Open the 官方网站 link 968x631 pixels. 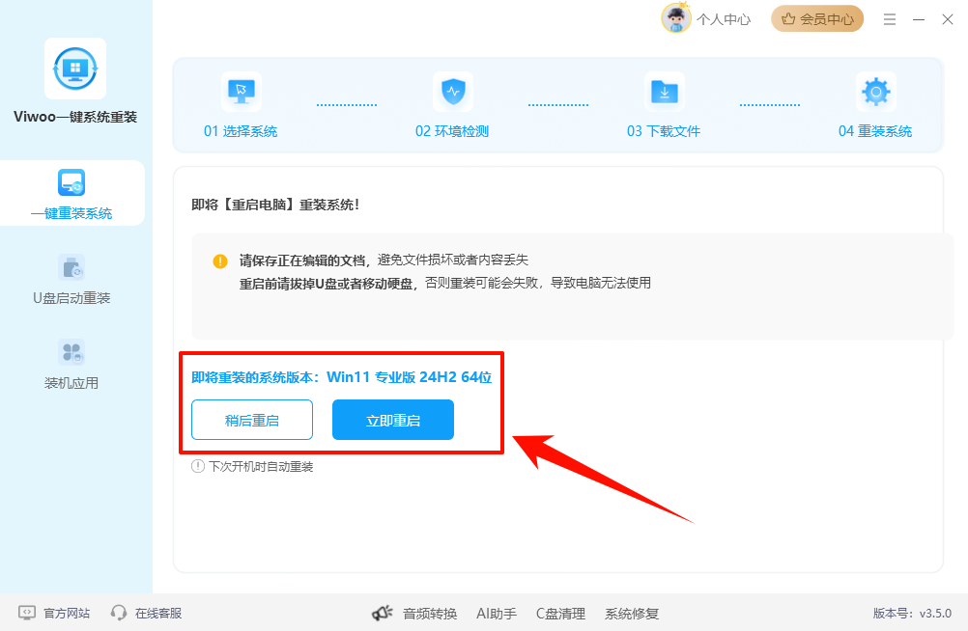pyautogui.click(x=67, y=613)
